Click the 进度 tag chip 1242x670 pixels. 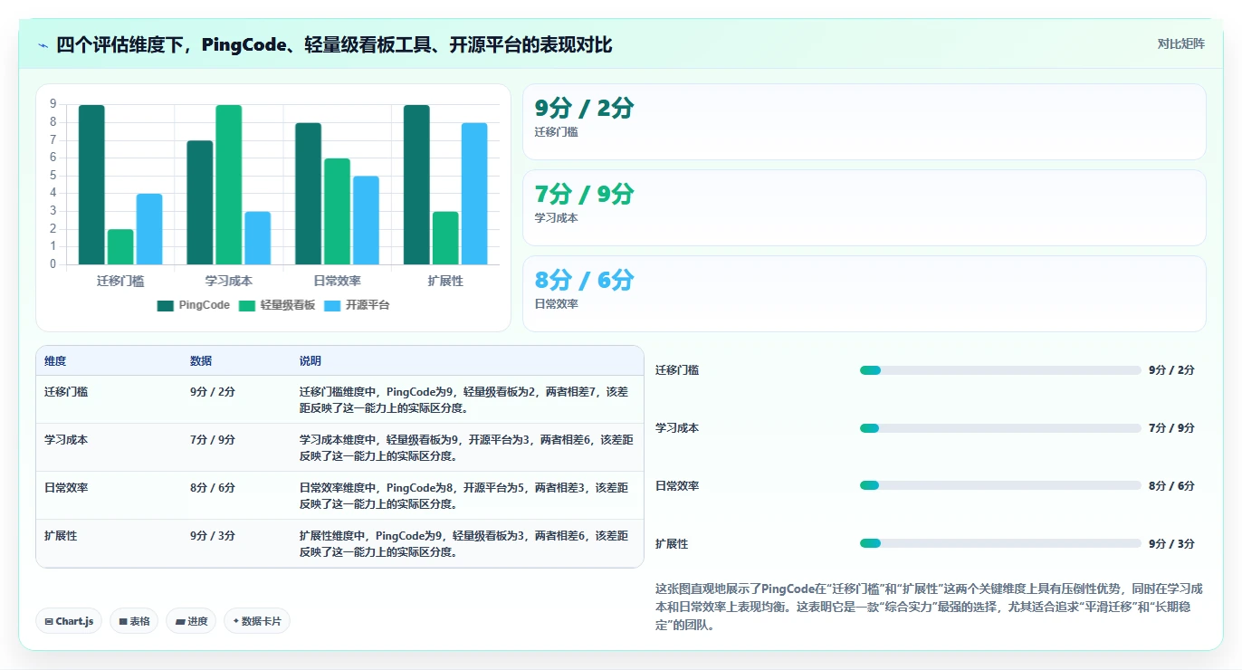(x=191, y=621)
